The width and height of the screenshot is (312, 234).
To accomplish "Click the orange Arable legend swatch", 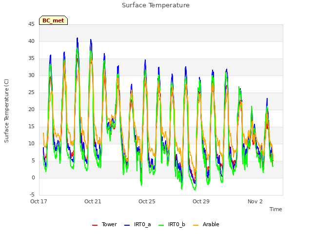I will (x=196, y=225).
